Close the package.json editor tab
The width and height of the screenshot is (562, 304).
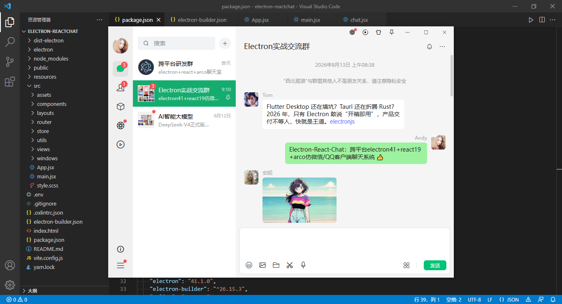pos(158,20)
